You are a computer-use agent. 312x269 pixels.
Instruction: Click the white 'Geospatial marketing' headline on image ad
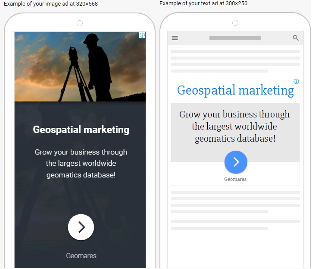(81, 130)
